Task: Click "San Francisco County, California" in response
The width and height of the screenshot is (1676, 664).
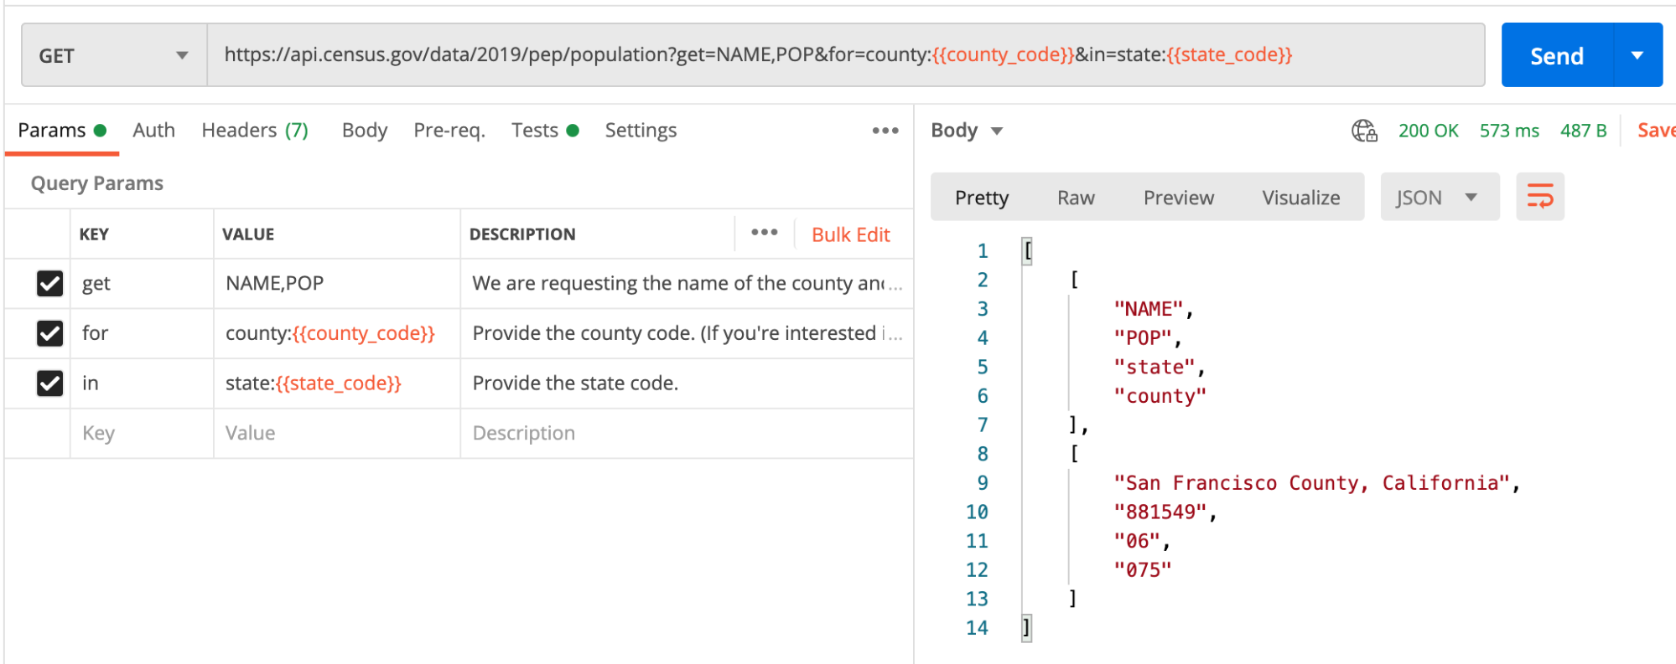Action: [x=1310, y=483]
